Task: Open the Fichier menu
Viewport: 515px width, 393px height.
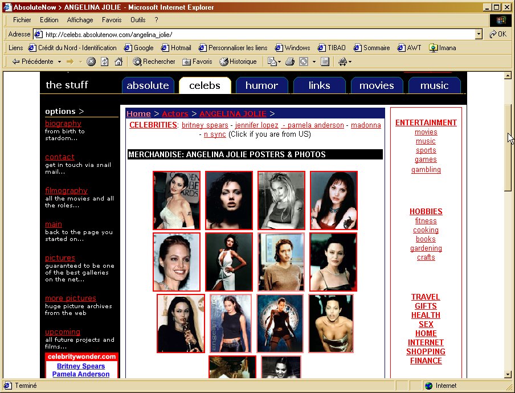Action: coord(22,20)
